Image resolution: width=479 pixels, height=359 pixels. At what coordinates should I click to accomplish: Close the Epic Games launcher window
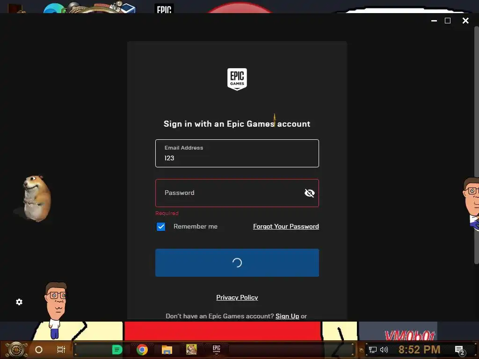[x=465, y=21]
